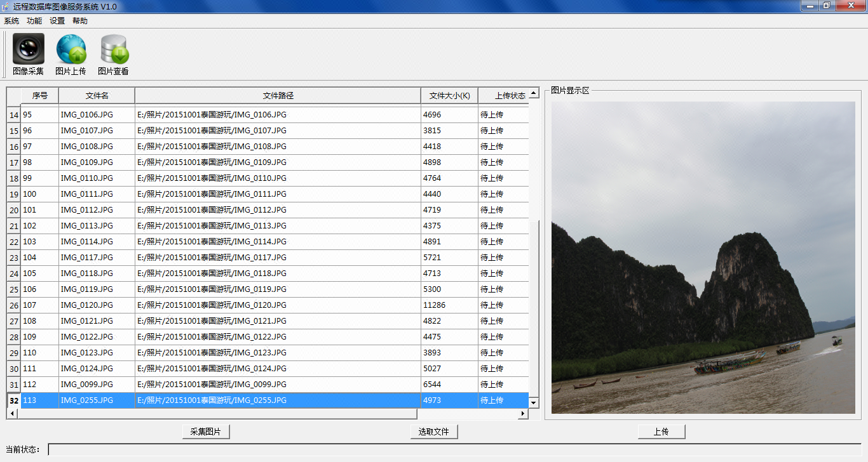868x462 pixels.
Task: Open the 功能 menu
Action: (34, 21)
